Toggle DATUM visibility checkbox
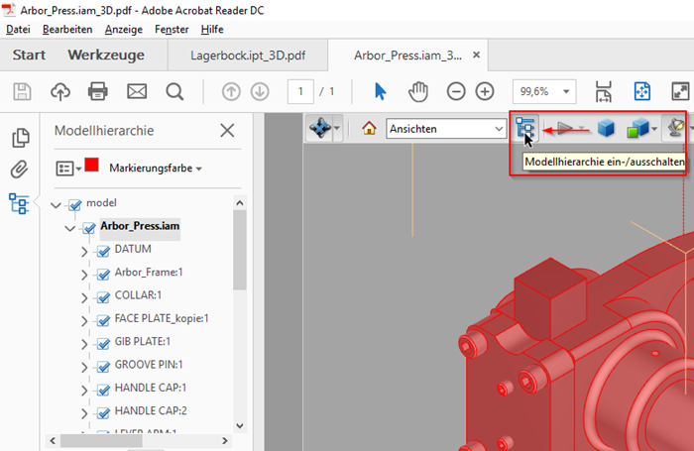Screen dimensions: 694x451 (x=103, y=251)
